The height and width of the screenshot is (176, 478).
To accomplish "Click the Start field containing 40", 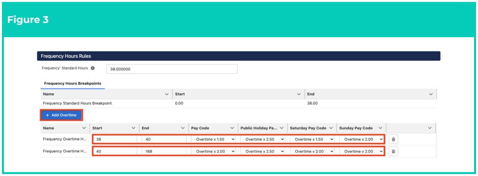I will click(115, 151).
